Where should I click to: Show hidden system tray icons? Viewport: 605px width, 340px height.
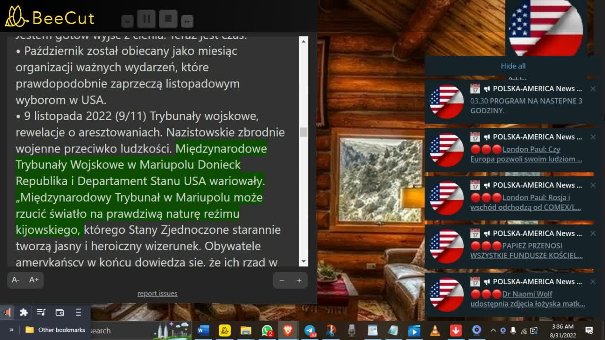(493, 331)
